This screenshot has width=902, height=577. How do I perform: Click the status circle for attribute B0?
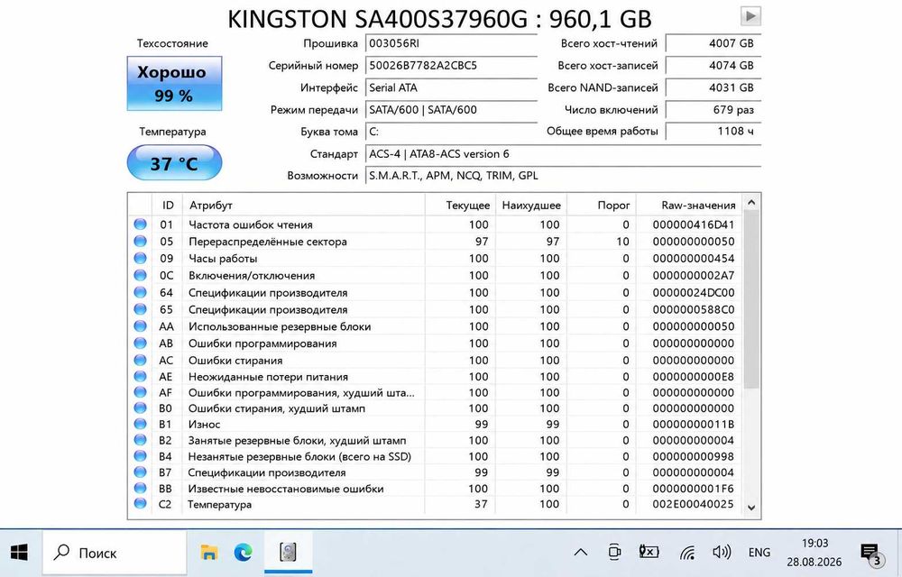click(140, 408)
